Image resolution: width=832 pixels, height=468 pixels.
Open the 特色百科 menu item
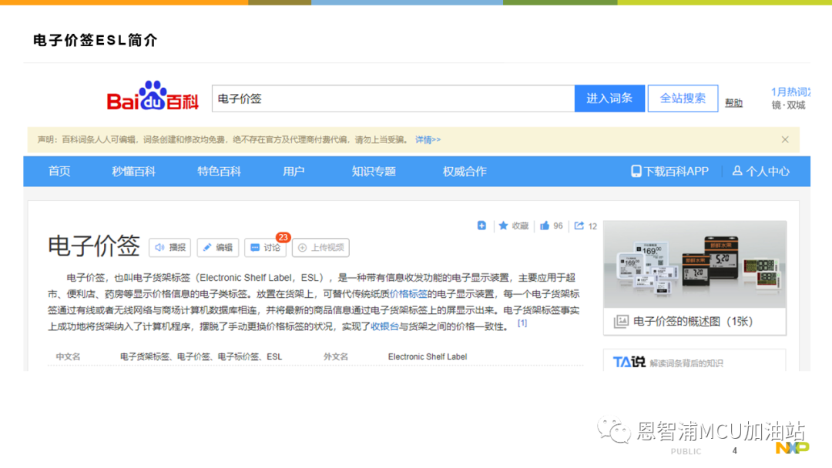tap(219, 171)
